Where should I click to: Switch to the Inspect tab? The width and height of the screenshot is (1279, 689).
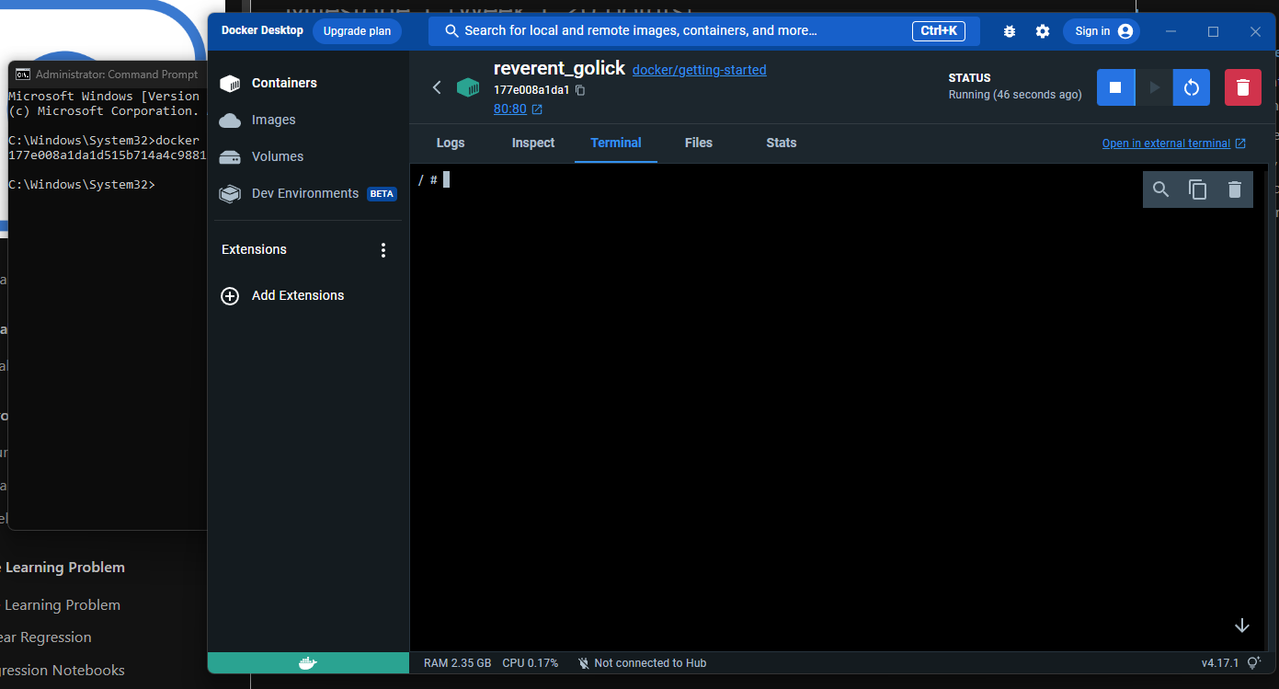pyautogui.click(x=533, y=143)
